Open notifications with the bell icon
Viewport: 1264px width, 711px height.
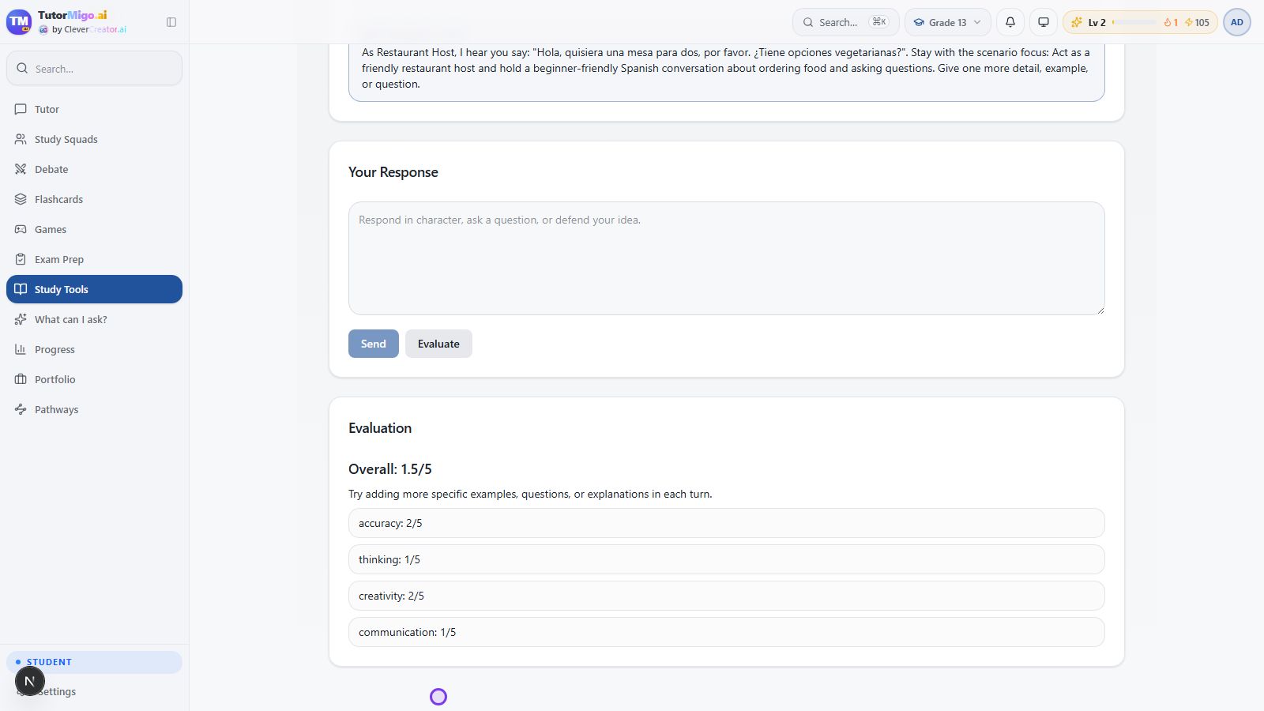coord(1010,22)
